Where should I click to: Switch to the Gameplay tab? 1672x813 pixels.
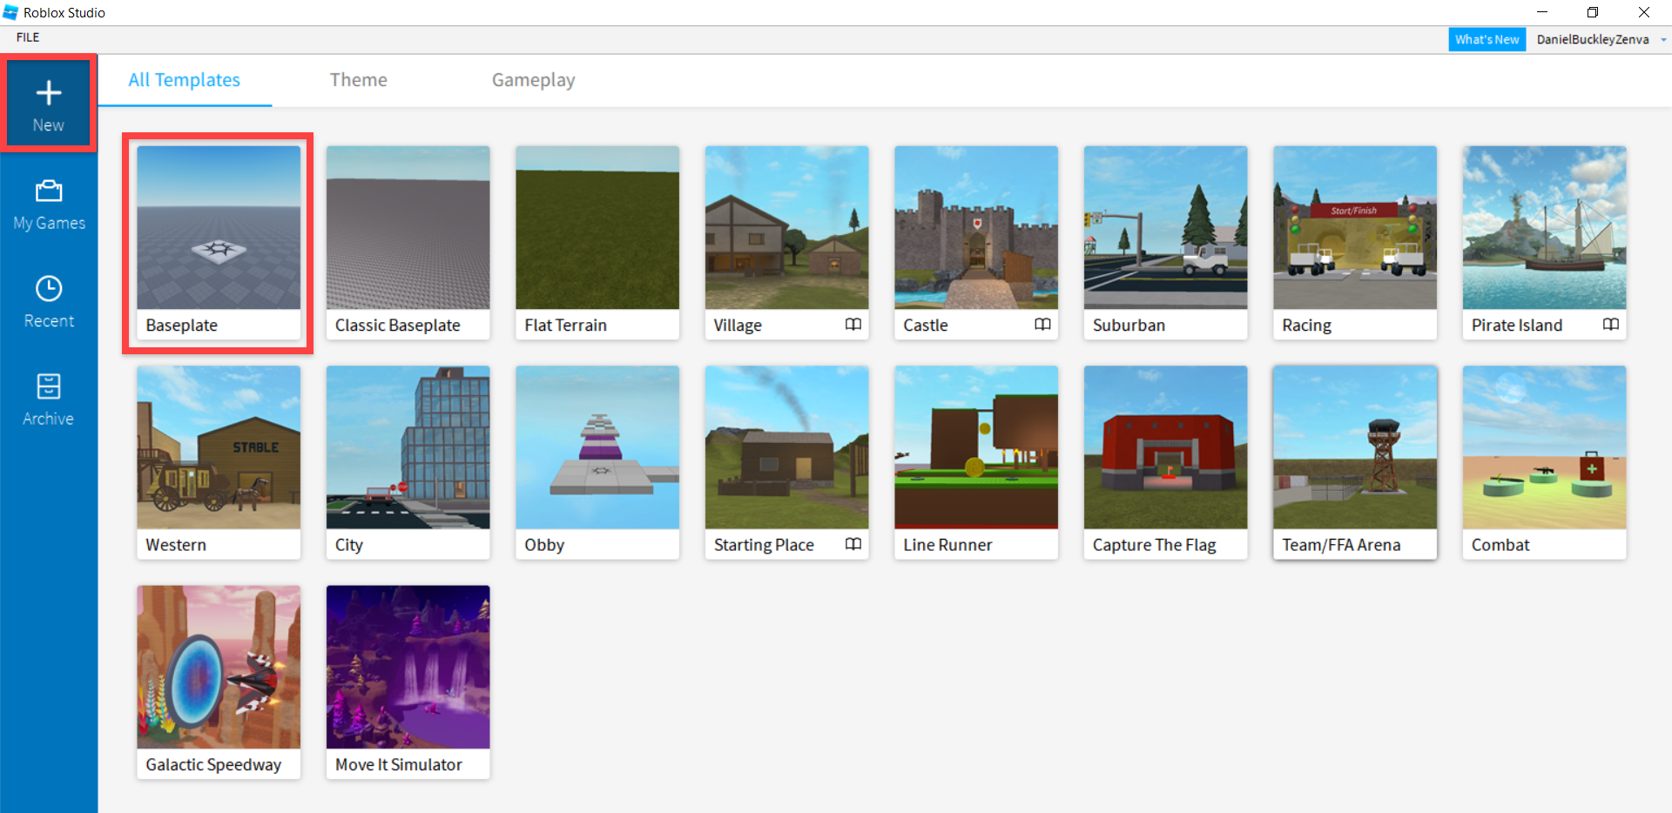(533, 80)
